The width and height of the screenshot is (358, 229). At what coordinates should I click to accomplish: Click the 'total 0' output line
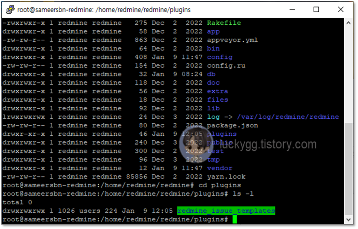(17, 202)
